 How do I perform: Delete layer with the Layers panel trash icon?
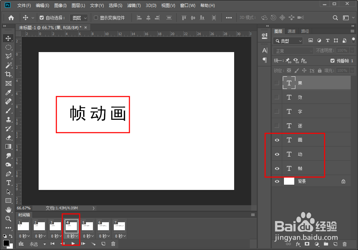(x=344, y=244)
